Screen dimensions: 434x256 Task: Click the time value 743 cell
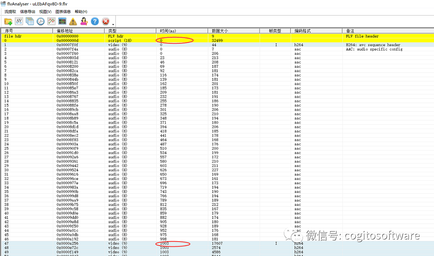163,191
